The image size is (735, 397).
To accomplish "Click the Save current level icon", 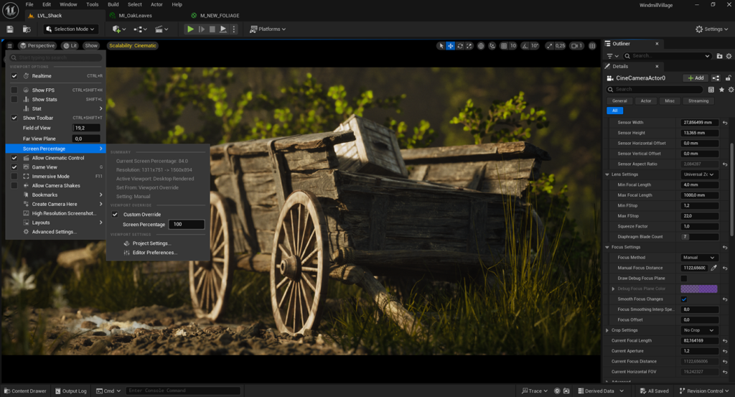I will 10,29.
